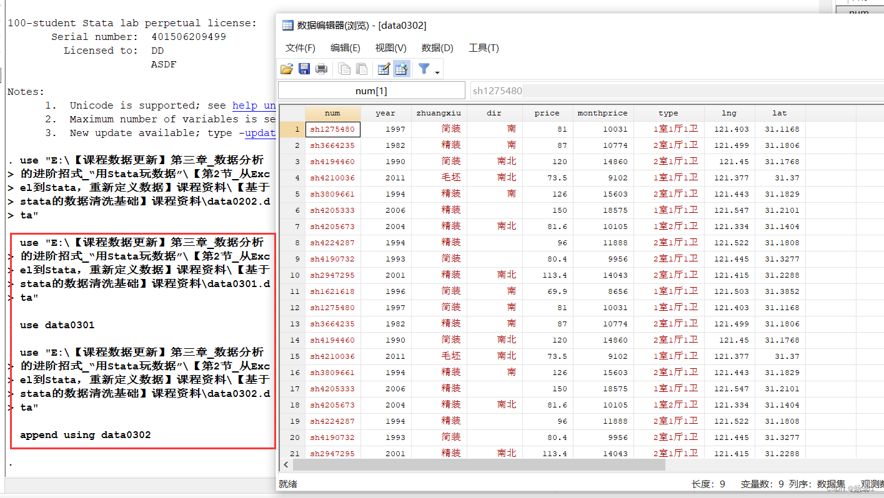Viewport: 884px width, 498px height.
Task: Open a dataset using the folder icon
Action: click(287, 69)
